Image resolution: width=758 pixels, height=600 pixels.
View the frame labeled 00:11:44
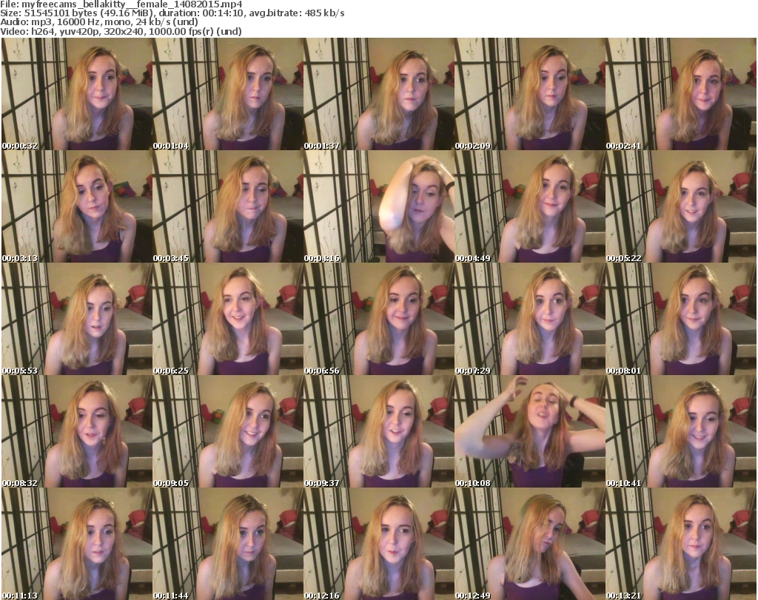point(228,544)
